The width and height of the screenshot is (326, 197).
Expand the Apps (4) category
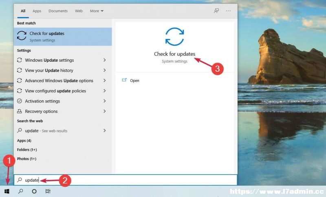pos(24,141)
